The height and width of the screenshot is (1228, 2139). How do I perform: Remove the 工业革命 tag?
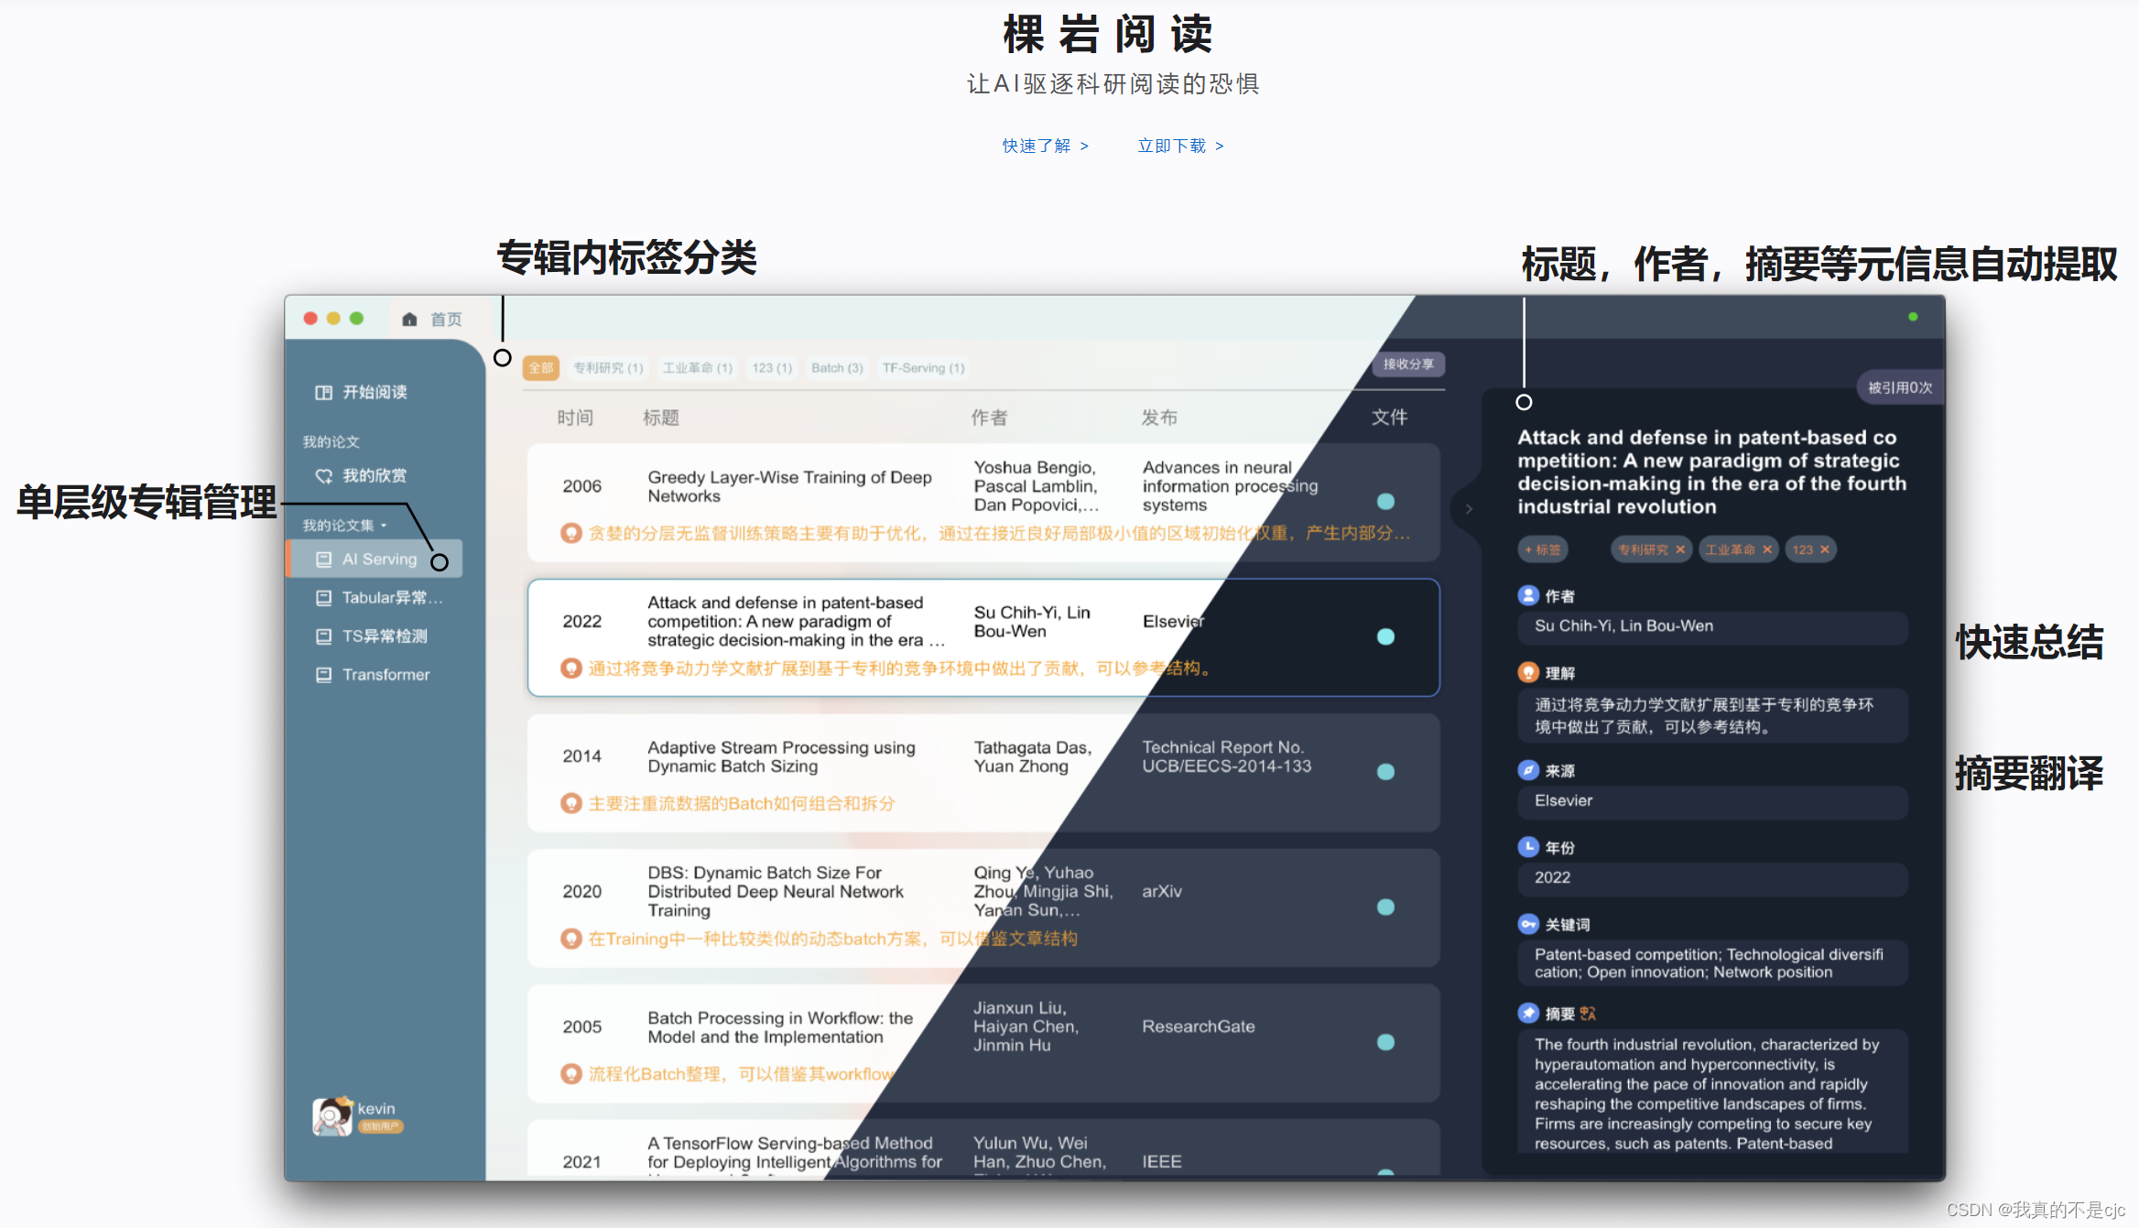(x=1767, y=549)
